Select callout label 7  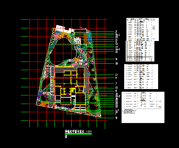(x=116, y=84)
